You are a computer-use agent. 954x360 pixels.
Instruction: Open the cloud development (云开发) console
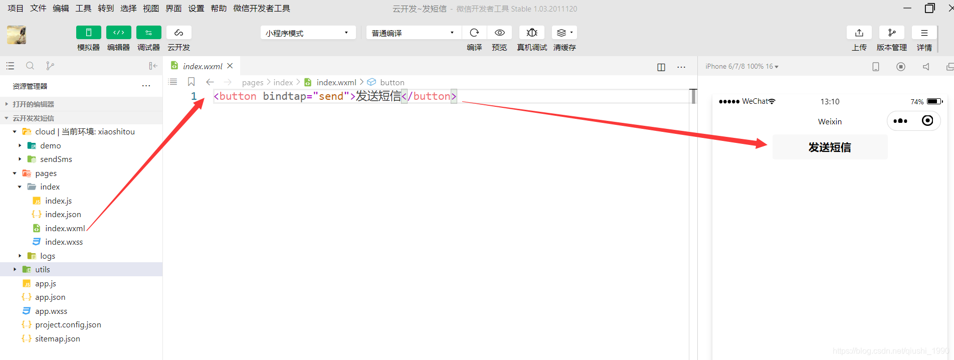(x=179, y=33)
